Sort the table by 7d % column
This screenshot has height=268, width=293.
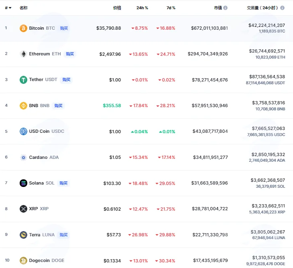pos(171,8)
